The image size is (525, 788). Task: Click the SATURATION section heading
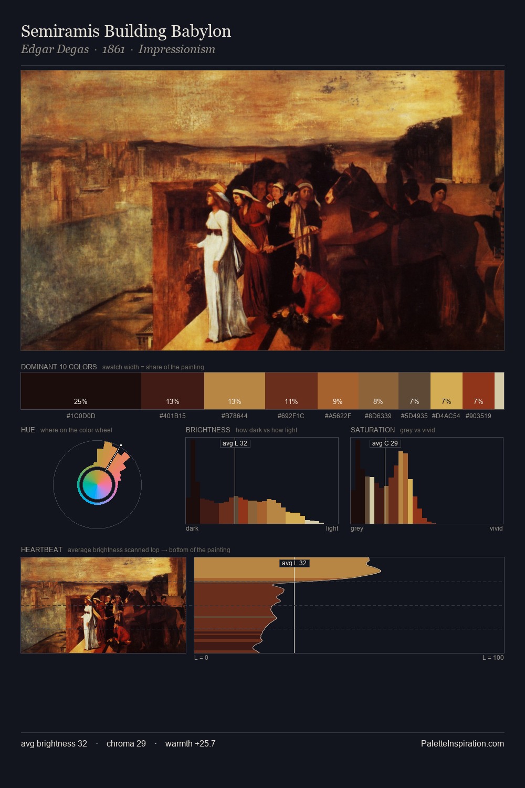[x=373, y=430]
